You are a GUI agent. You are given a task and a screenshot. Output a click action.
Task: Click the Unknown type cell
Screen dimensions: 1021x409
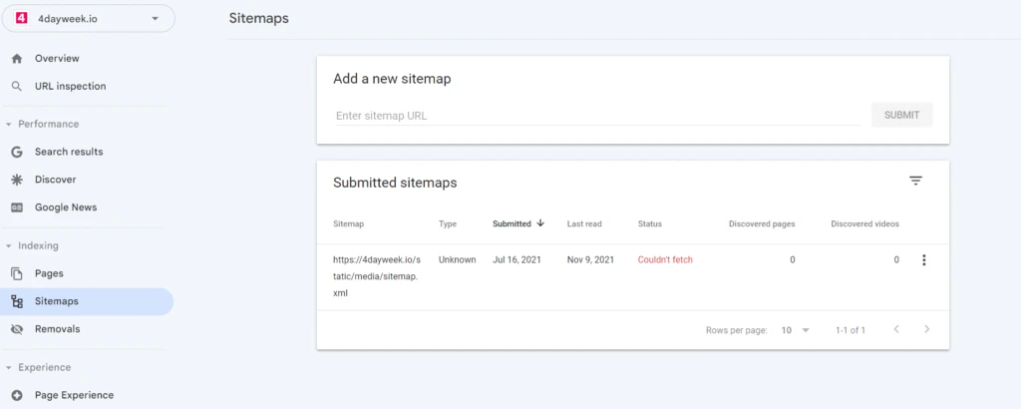(457, 259)
